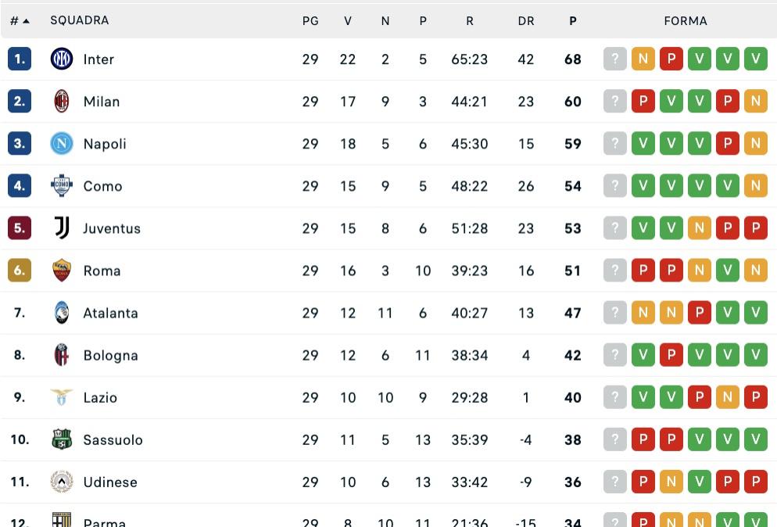This screenshot has width=777, height=527.
Task: Click the Como club logo
Action: (x=61, y=185)
